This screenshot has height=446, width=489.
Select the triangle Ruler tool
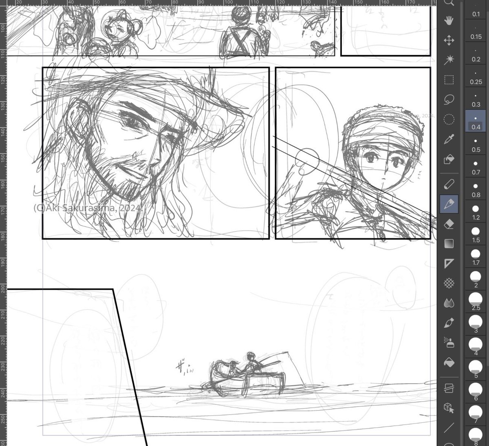pyautogui.click(x=449, y=264)
